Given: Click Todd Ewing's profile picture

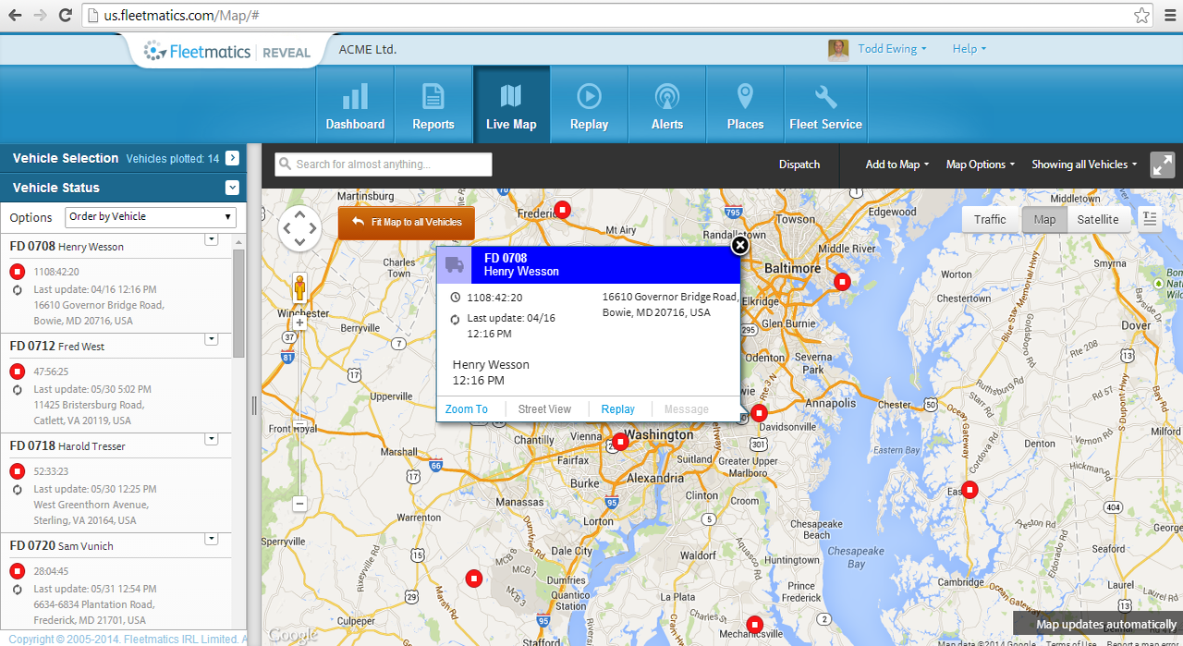Looking at the screenshot, I should pos(838,50).
